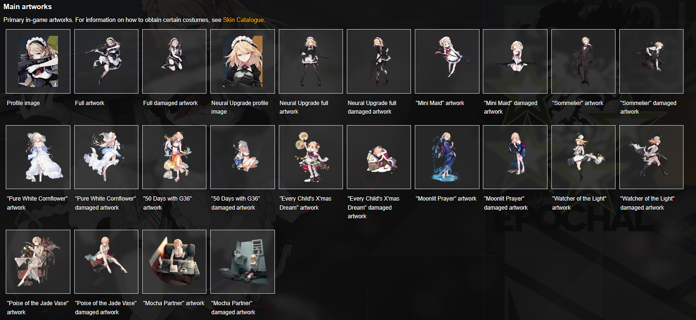Select the Neural Upgrade full artwork thumbnail
This screenshot has height=320, width=696.
(311, 61)
